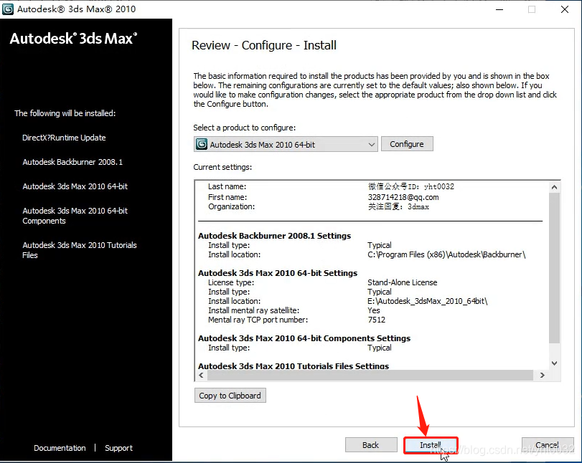Screen dimensions: 582x463
Task: Click the 'Stand-Alone License' value
Action: (x=403, y=282)
